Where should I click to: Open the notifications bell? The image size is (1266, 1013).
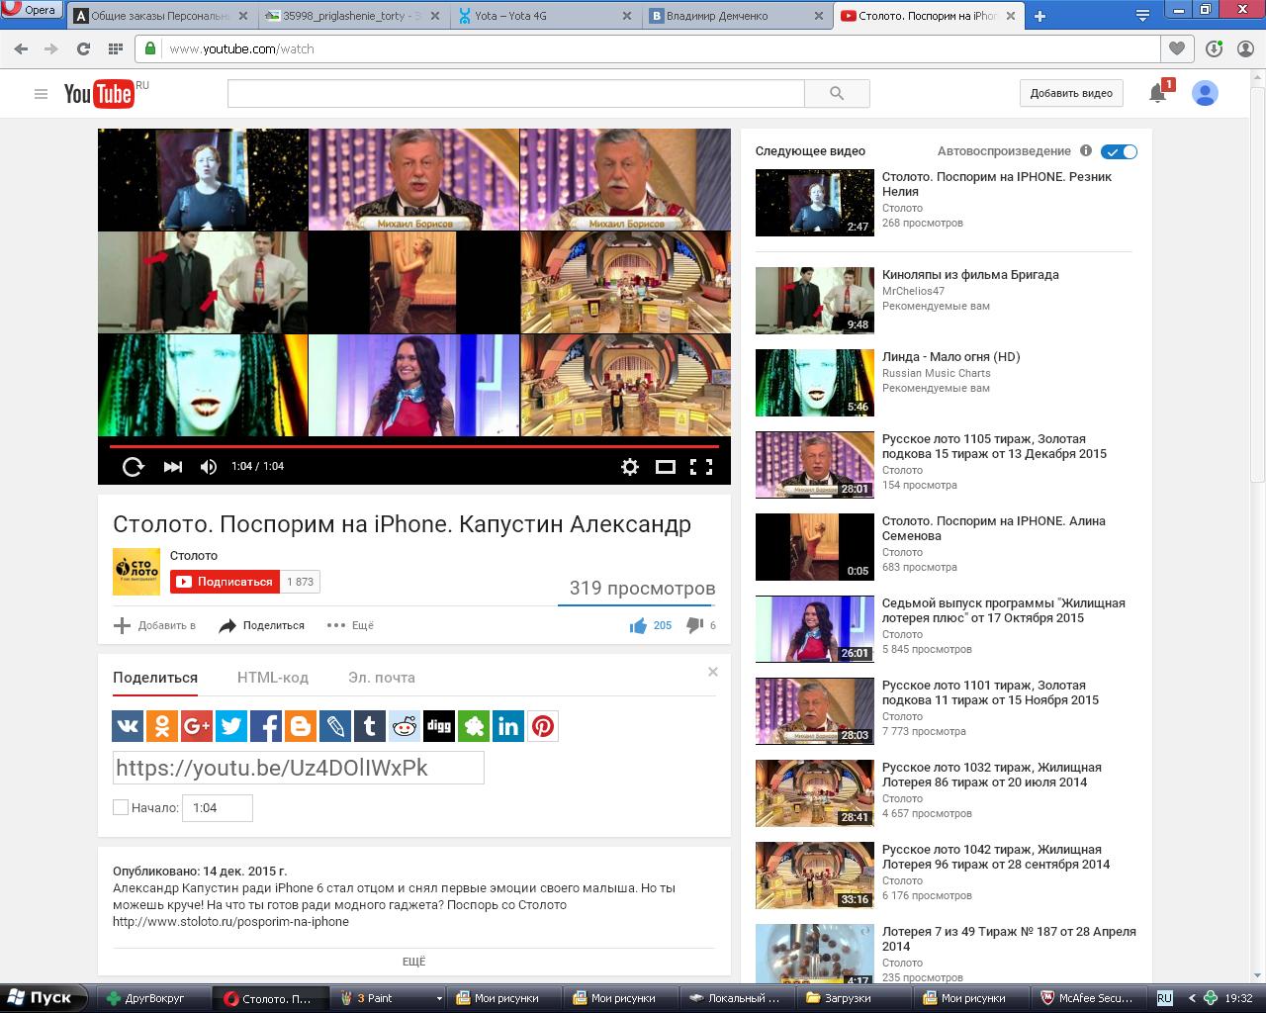click(1157, 93)
